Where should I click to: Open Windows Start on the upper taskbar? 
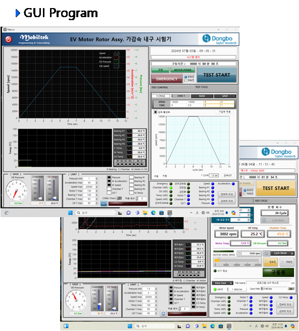click(x=71, y=213)
